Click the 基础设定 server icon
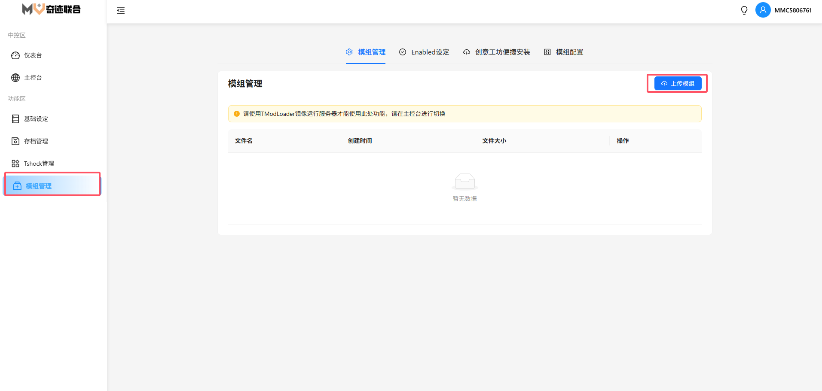Image resolution: width=822 pixels, height=391 pixels. pyautogui.click(x=15, y=119)
